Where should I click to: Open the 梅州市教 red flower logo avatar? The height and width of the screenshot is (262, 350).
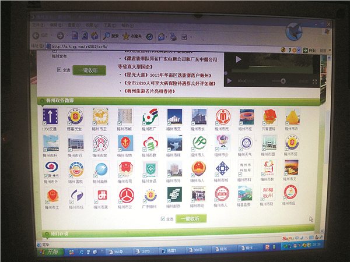pyautogui.click(x=150, y=143)
